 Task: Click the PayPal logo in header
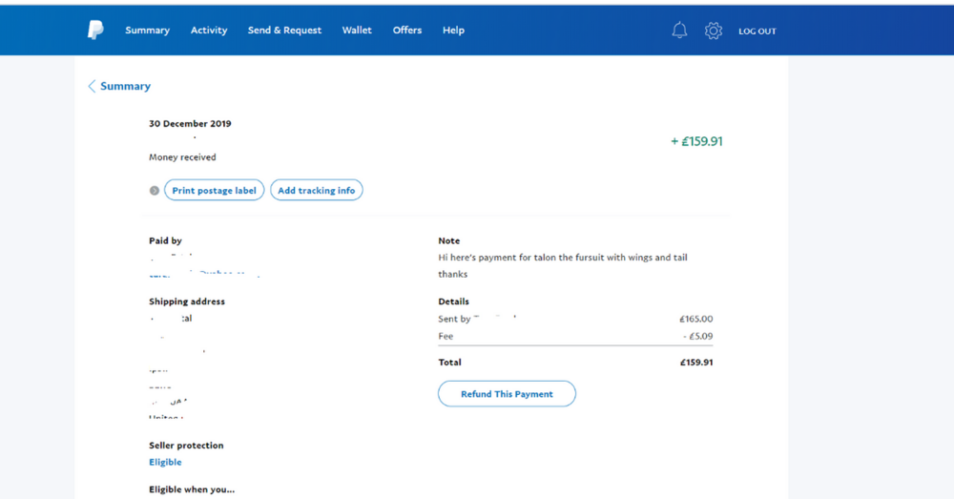pos(95,31)
